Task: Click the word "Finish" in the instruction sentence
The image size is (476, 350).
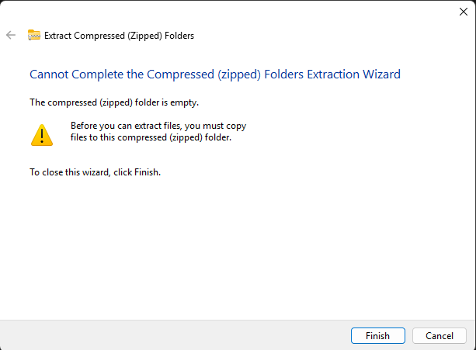Action: coord(147,172)
